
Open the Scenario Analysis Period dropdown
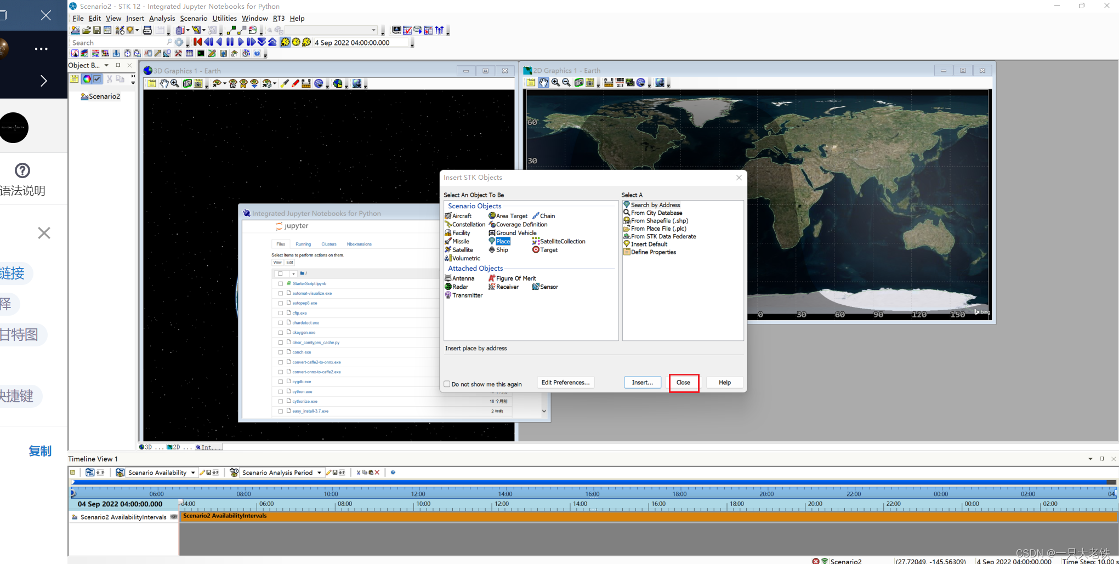(x=319, y=472)
